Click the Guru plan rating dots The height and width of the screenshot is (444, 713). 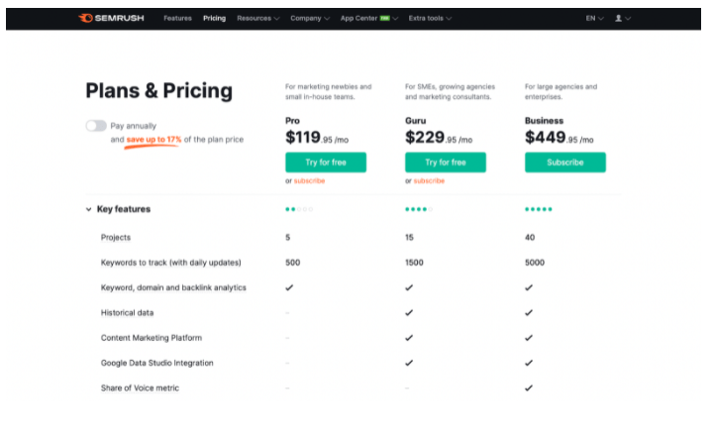[419, 209]
